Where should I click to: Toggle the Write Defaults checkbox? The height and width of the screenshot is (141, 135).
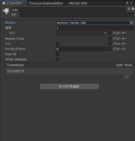point(58,59)
